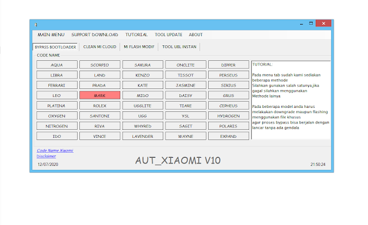Choose HYDROGEN from code names
Screen dimensions: 368x225
pos(228,116)
